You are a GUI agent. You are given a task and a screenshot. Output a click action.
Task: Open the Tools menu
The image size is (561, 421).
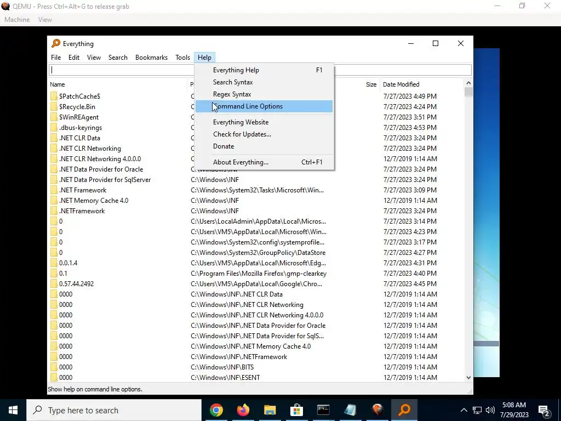(182, 57)
